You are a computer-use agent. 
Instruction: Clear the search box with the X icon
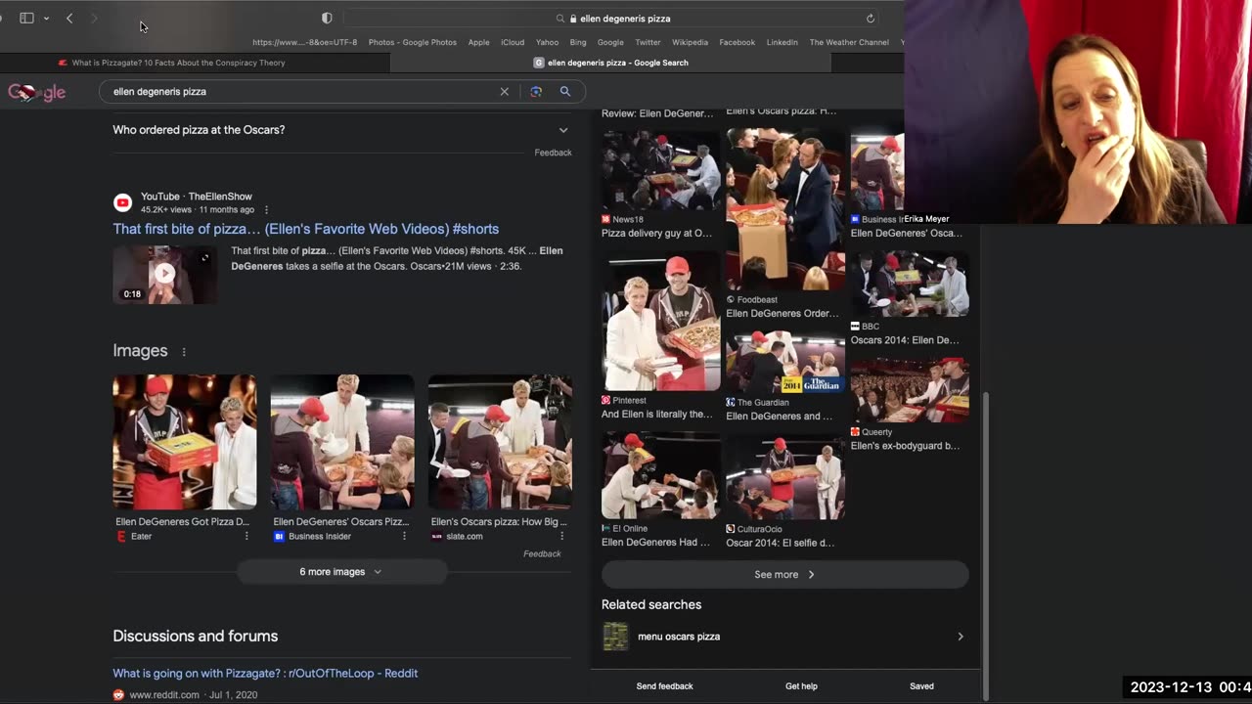tap(505, 91)
